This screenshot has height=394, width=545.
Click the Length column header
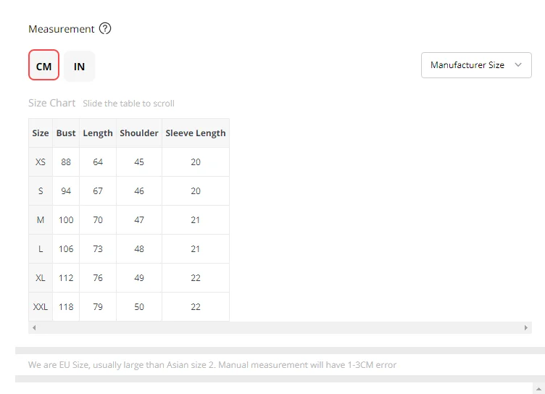pyautogui.click(x=98, y=133)
